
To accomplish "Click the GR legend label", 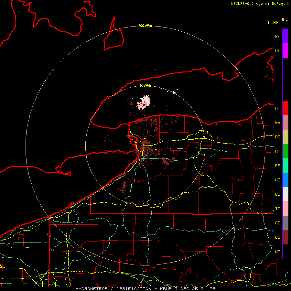I will 277,123.
